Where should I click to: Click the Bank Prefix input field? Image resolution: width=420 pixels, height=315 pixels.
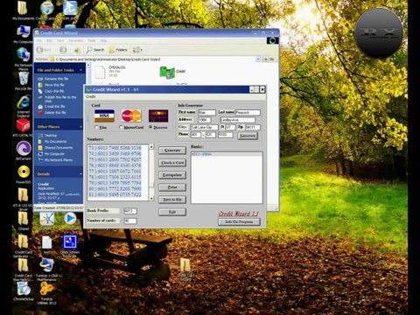130,211
